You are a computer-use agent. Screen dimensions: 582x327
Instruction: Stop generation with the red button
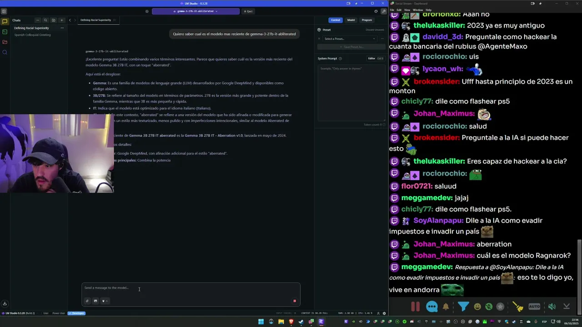tap(295, 301)
